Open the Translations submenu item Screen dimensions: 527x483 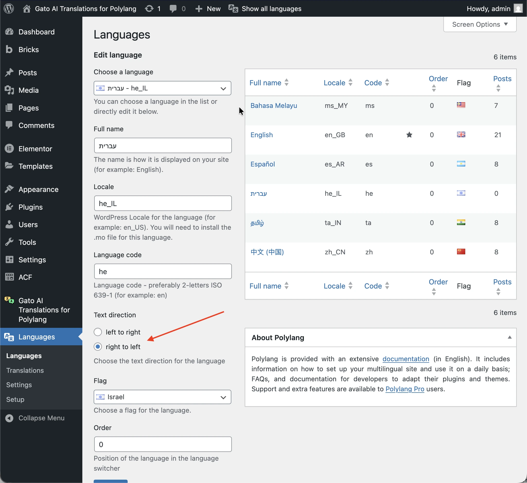(x=25, y=370)
